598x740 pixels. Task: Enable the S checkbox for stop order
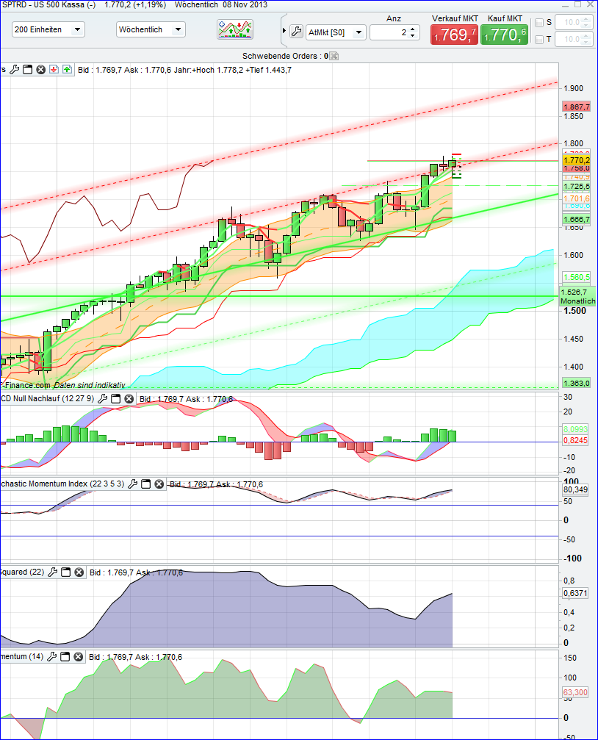(x=538, y=22)
